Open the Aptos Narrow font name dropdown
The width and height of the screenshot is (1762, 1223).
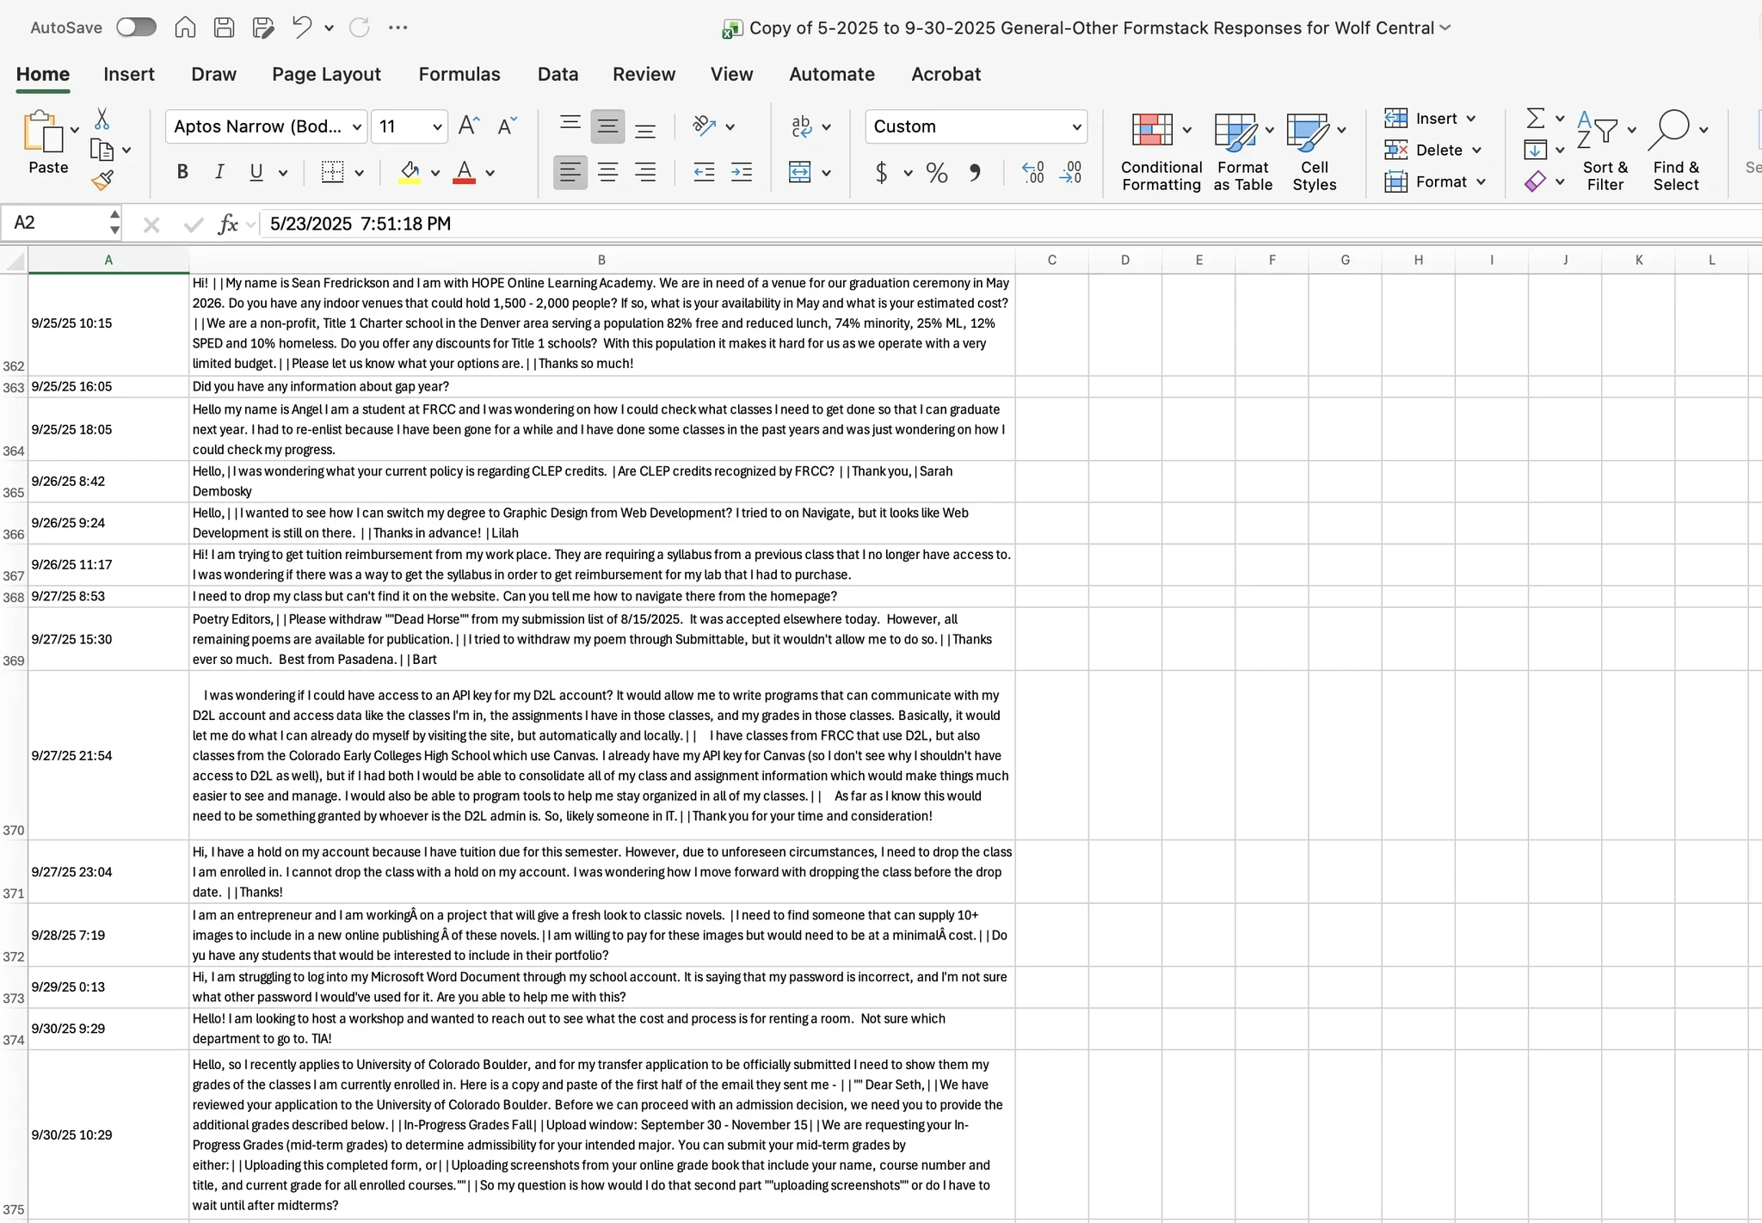click(x=356, y=127)
